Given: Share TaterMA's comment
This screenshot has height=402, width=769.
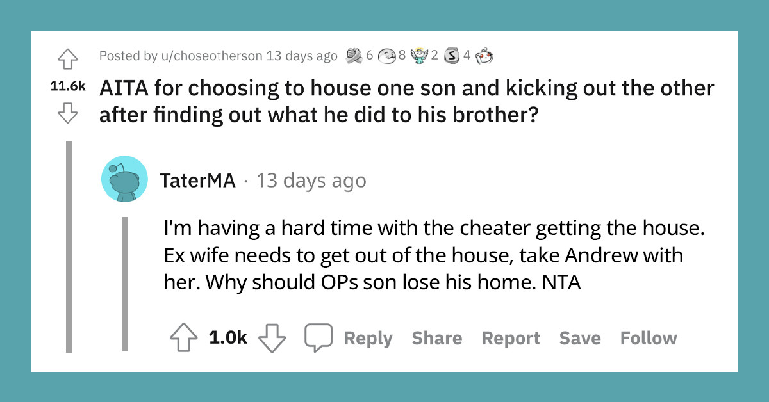Looking at the screenshot, I should [437, 338].
